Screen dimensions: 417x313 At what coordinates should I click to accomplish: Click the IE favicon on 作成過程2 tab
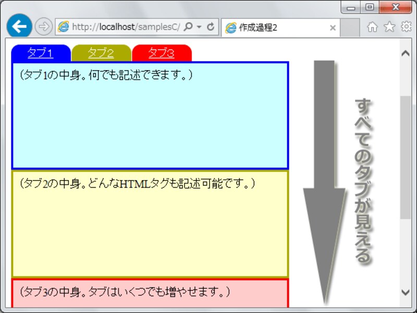tap(230, 28)
